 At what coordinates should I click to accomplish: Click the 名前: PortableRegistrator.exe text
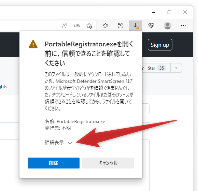[x=75, y=121]
